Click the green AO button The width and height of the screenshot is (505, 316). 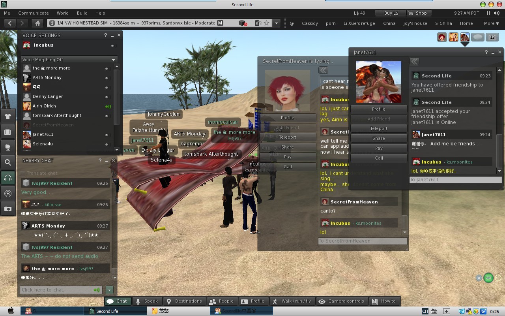tap(488, 278)
